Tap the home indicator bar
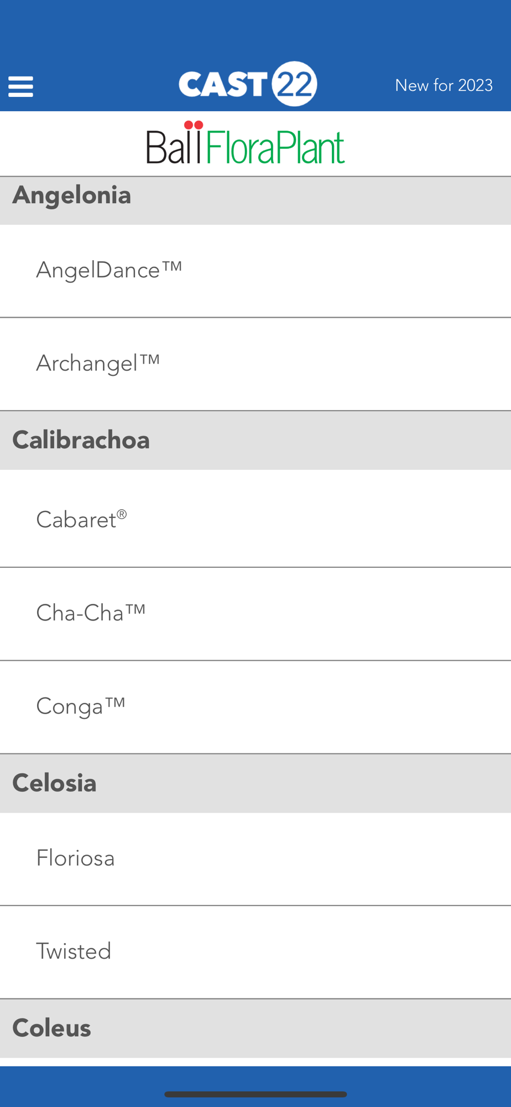This screenshot has height=1107, width=511. click(255, 1094)
